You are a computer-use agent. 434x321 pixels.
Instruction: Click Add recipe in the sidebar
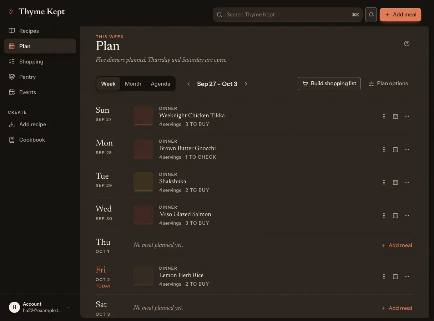point(40,124)
